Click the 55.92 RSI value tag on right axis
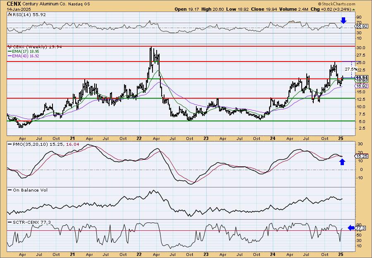This screenshot has width=372, height=258. click(362, 26)
